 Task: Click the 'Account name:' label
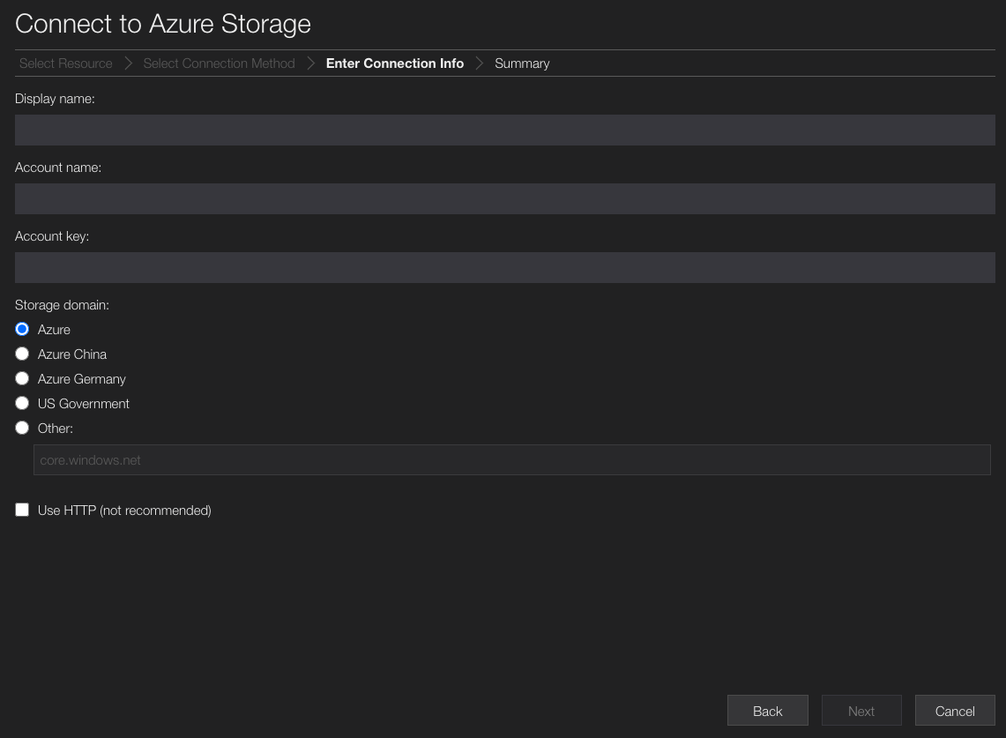click(x=57, y=168)
